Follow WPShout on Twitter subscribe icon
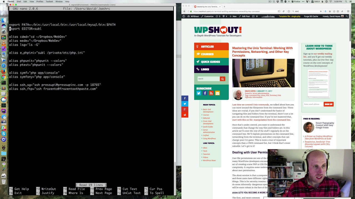This screenshot has height=199, width=355. pos(199,93)
